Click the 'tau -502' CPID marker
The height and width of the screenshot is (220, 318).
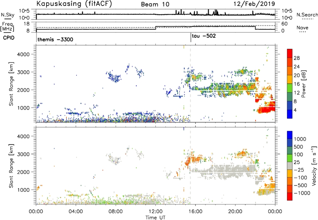[x=204, y=36]
